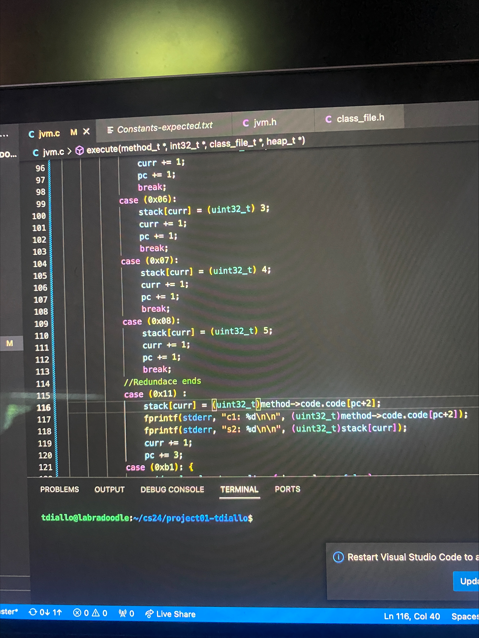The width and height of the screenshot is (479, 638).
Task: Click the info icon in restart notification
Action: point(338,557)
